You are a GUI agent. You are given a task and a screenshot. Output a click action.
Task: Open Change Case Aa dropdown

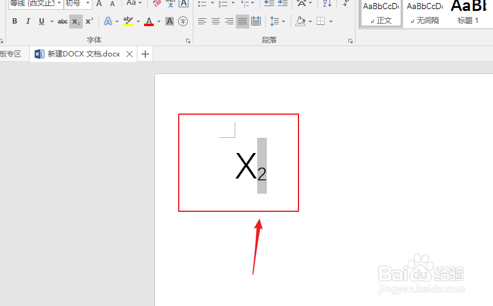pyautogui.click(x=134, y=3)
